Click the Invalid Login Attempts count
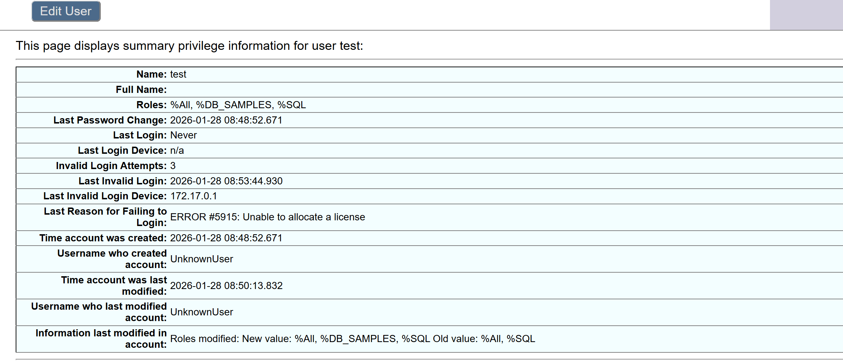843x362 pixels. [x=173, y=166]
